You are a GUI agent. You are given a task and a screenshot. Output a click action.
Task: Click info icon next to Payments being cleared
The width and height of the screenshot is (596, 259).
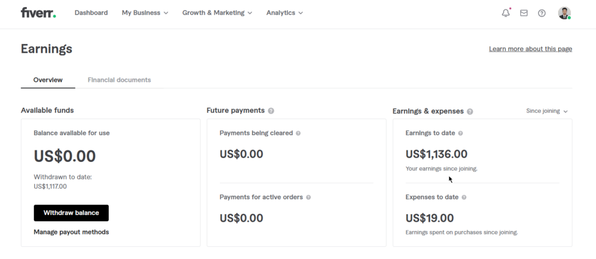(x=298, y=133)
